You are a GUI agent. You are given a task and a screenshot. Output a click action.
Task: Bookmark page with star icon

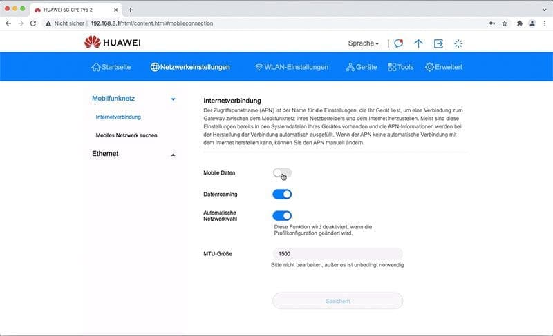[505, 23]
